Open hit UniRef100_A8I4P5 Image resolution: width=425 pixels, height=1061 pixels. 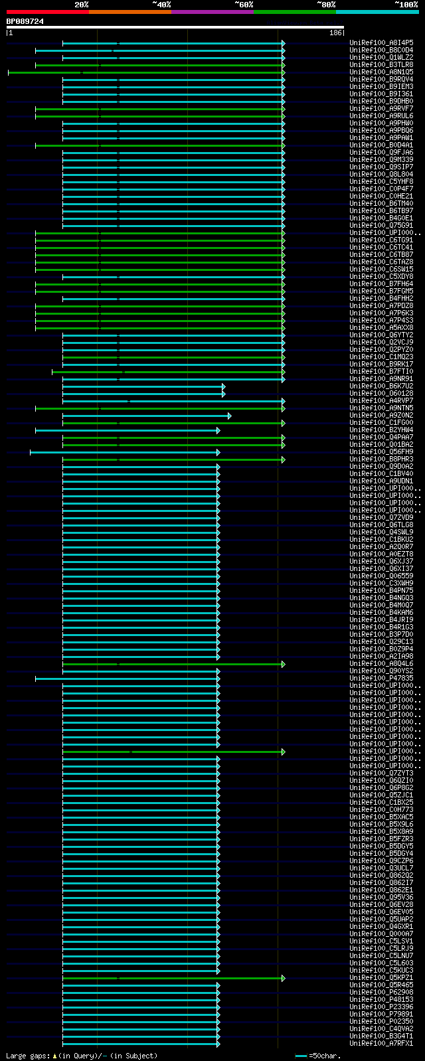381,42
